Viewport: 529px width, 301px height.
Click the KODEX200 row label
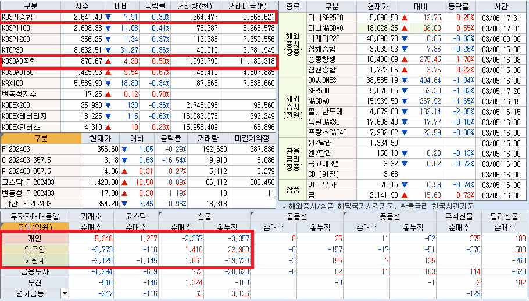pyautogui.click(x=16, y=106)
